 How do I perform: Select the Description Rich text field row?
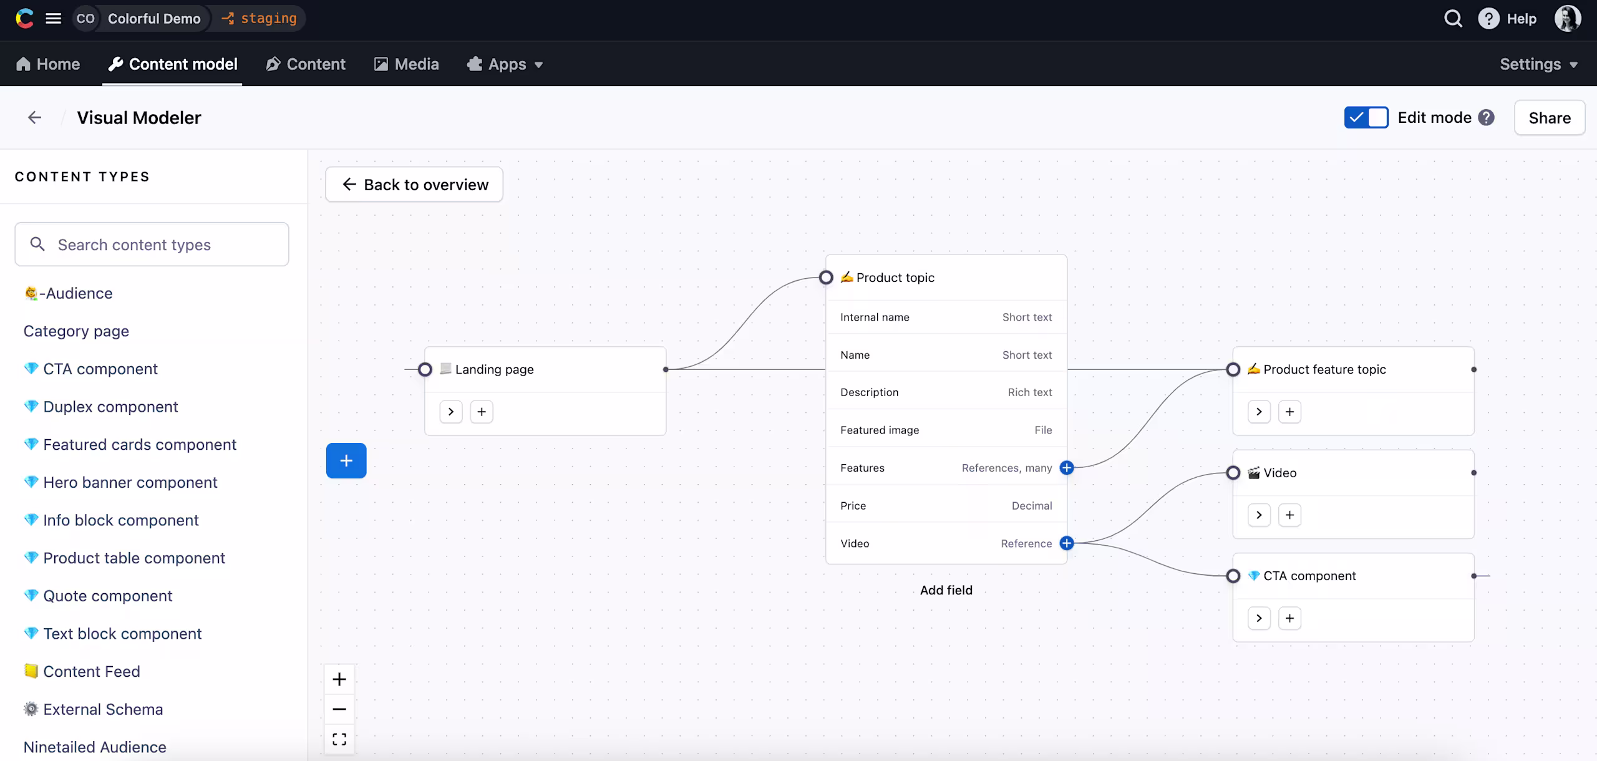[x=946, y=392]
